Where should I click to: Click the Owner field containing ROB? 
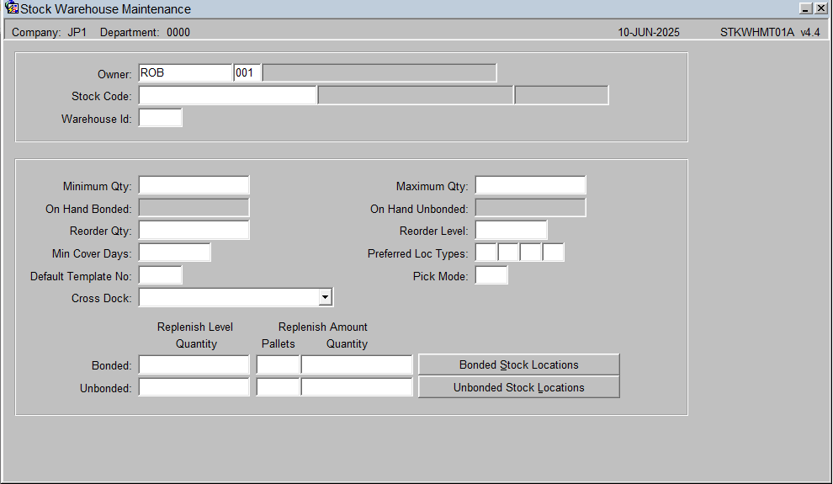click(x=185, y=72)
